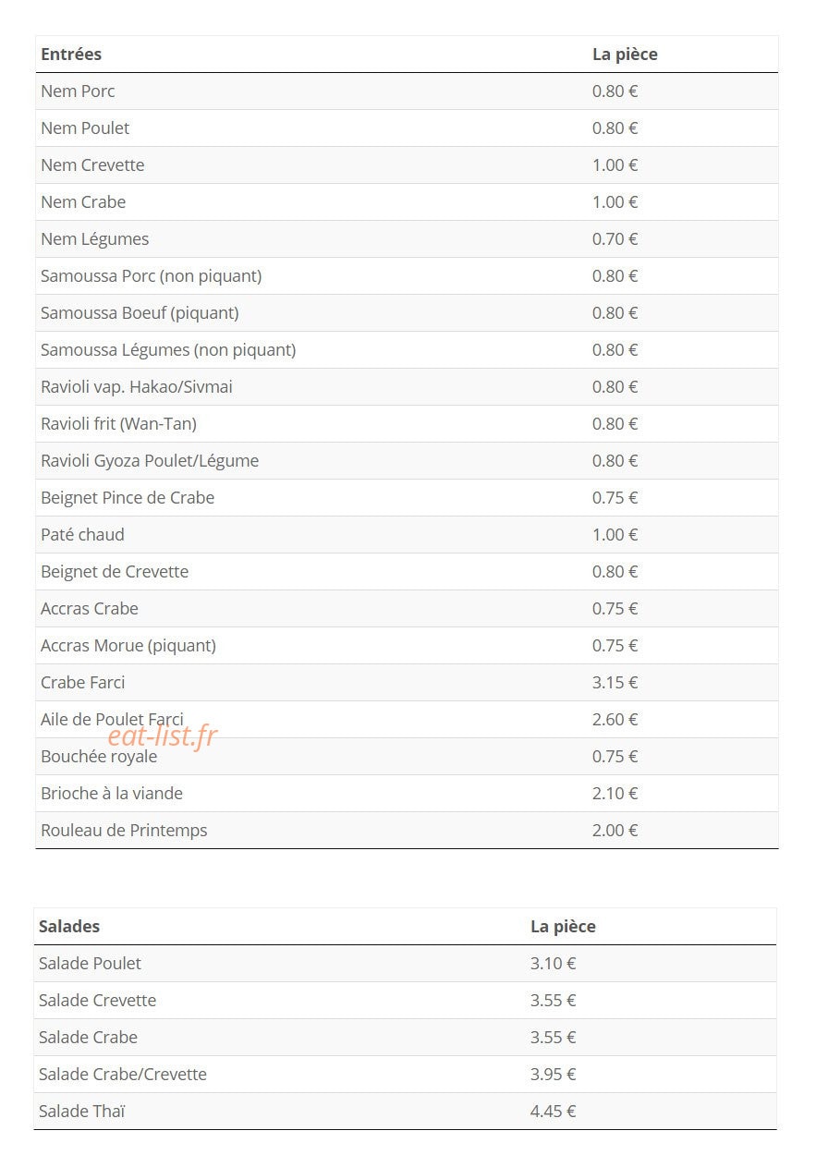Select Beignet Pince de Crabe item
Image resolution: width=828 pixels, height=1155 pixels.
coord(128,498)
